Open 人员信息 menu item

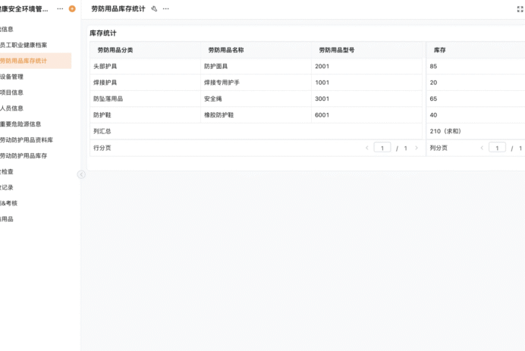coord(11,108)
